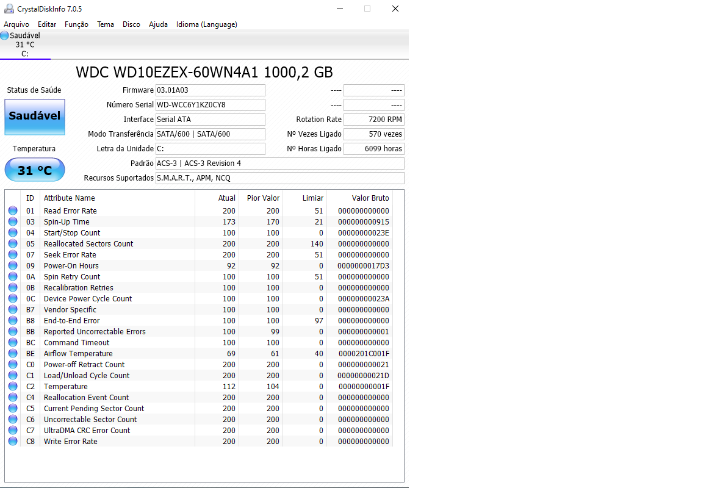Select the Airflow Temperature attribute name

pos(78,353)
